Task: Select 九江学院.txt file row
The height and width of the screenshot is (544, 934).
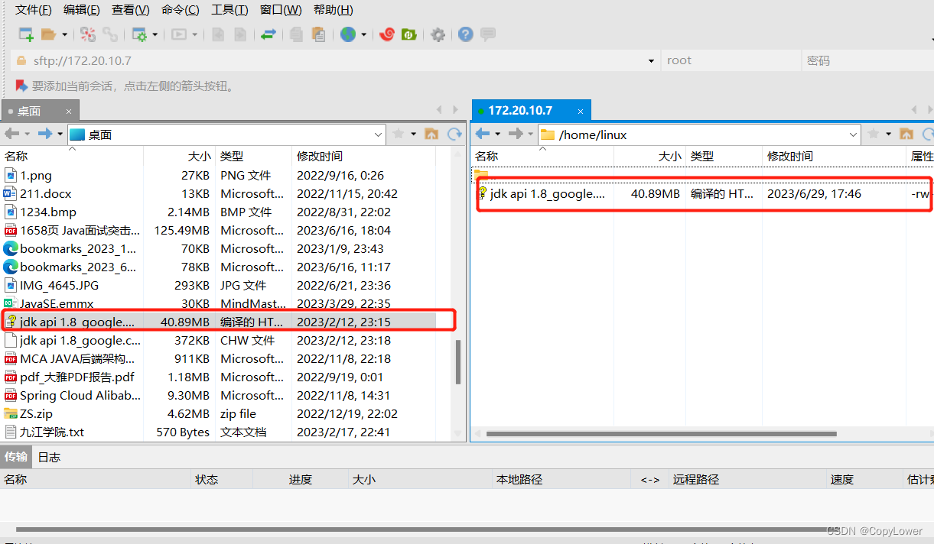Action: (x=219, y=432)
